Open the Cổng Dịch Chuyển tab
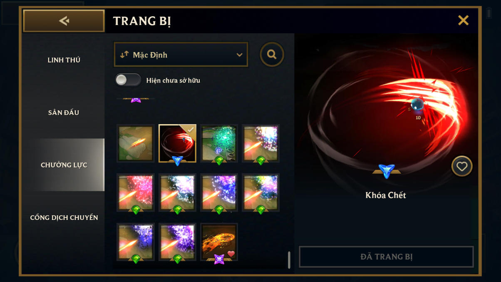 64,217
